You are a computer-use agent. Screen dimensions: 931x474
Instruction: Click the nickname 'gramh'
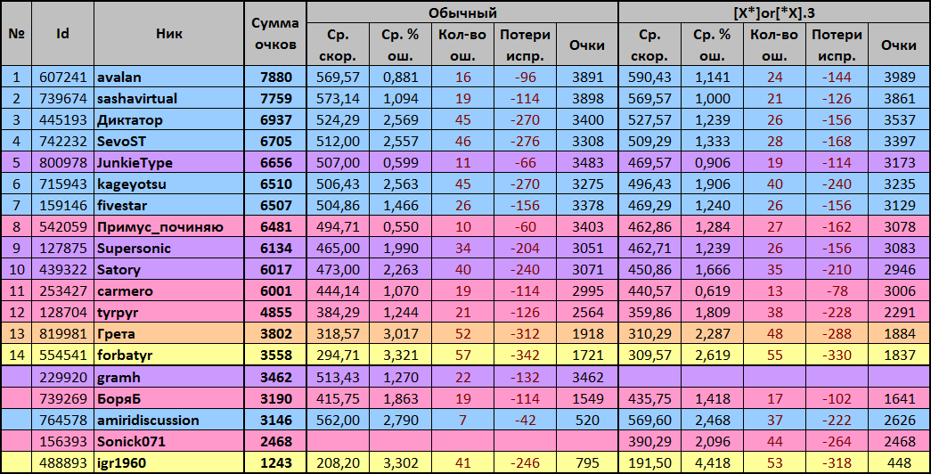[x=168, y=377]
